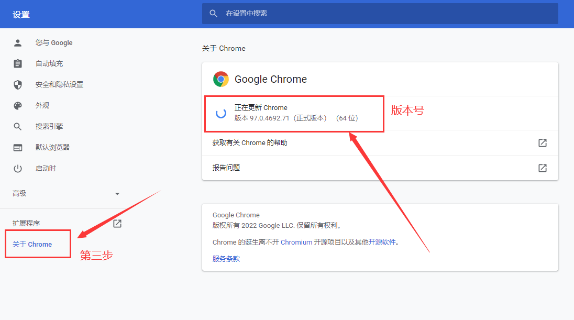
Task: Click the palette icon for 外观
Action: (18, 105)
